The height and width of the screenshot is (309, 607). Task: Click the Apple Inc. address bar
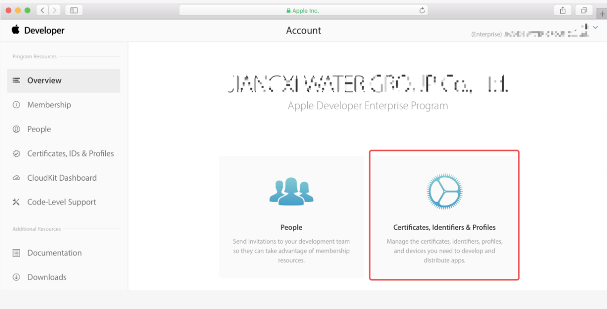pyautogui.click(x=303, y=10)
